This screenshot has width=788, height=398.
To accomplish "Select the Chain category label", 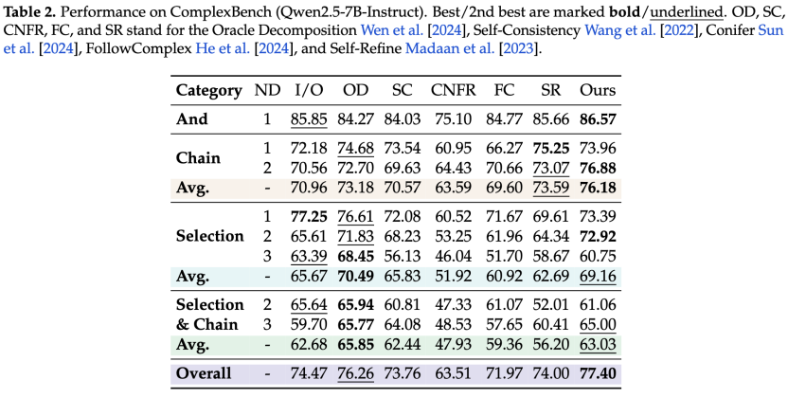I will point(198,157).
